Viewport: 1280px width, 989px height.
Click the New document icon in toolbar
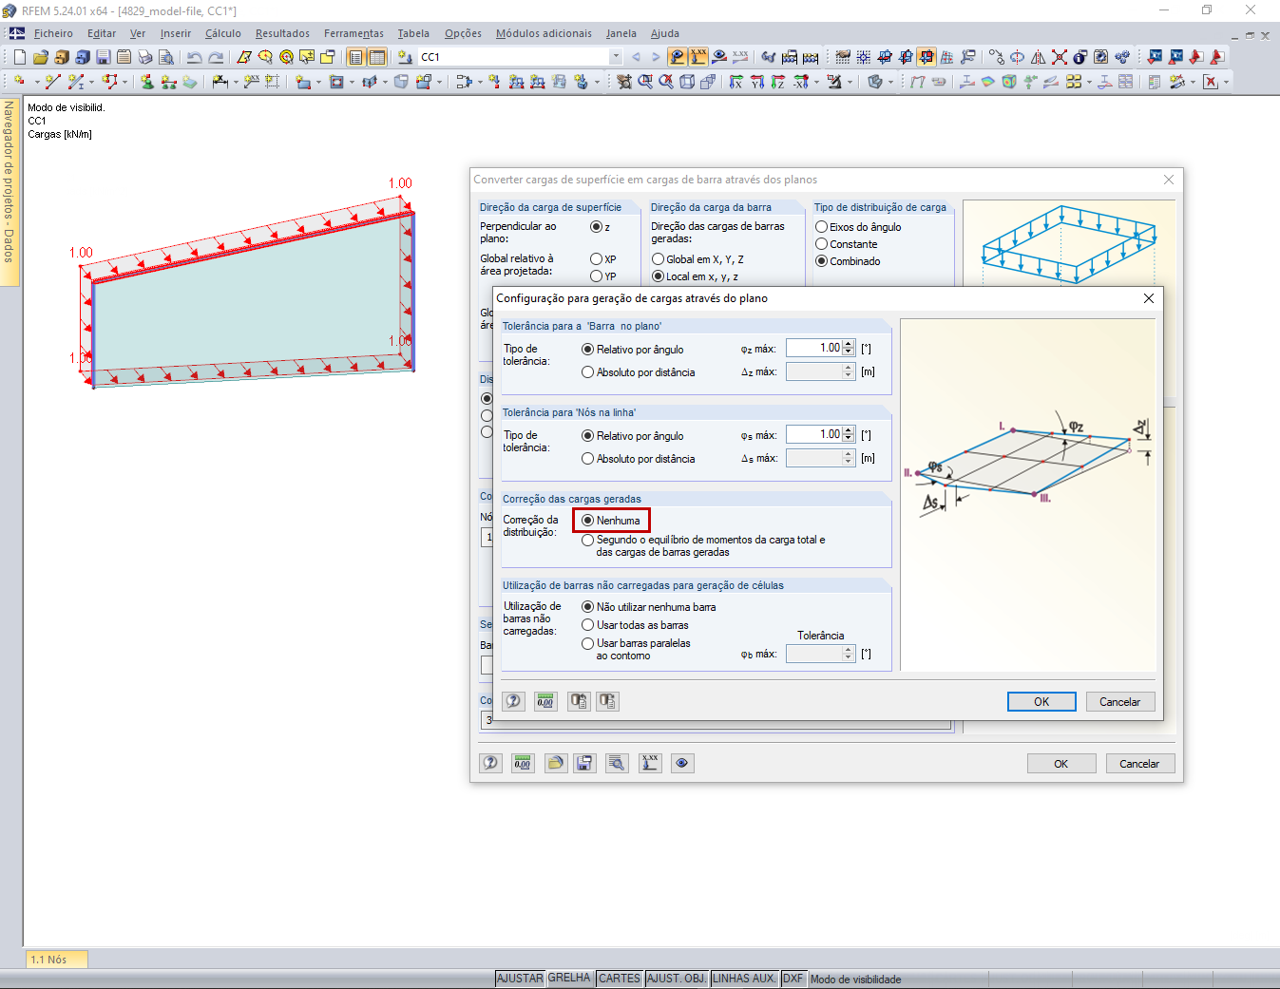19,57
